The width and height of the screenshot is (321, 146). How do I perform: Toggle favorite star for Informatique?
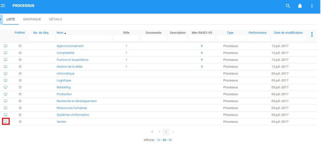(x=20, y=74)
